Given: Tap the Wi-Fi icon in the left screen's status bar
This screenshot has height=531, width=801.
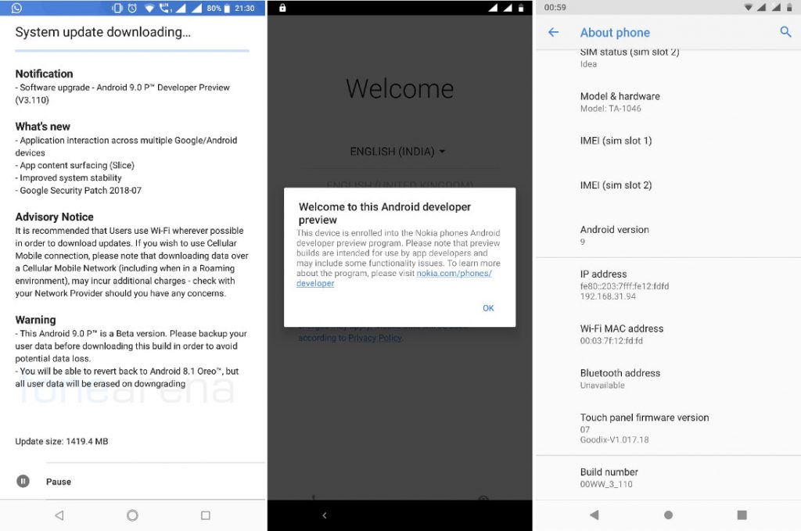Looking at the screenshot, I should (x=149, y=8).
